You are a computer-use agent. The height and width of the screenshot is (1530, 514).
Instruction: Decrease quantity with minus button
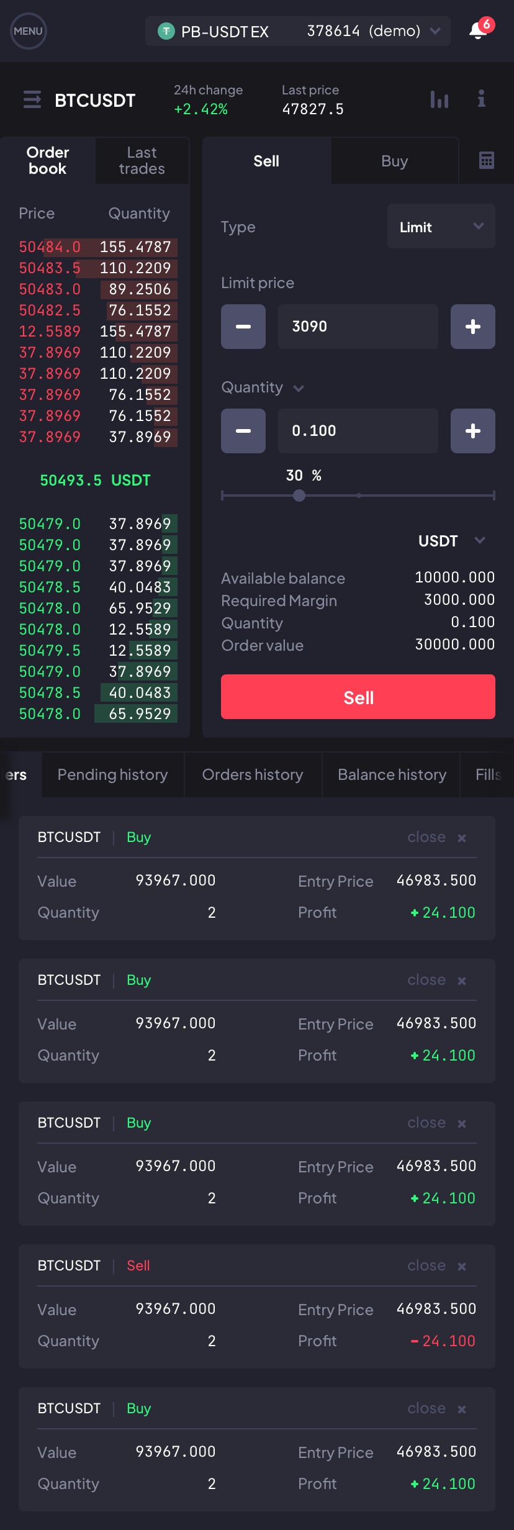[x=243, y=431]
